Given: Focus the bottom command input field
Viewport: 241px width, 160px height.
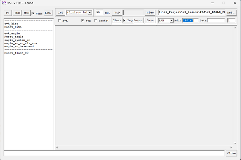Looking at the screenshot, I should coord(114,153).
